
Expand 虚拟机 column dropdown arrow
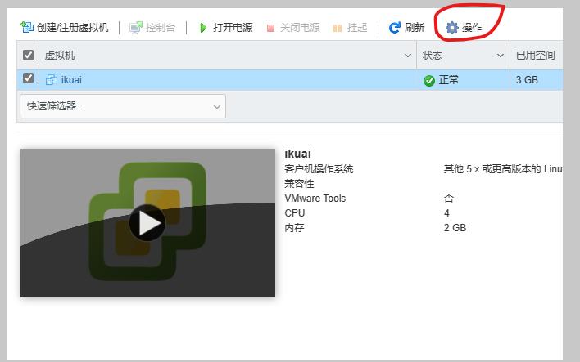[408, 56]
